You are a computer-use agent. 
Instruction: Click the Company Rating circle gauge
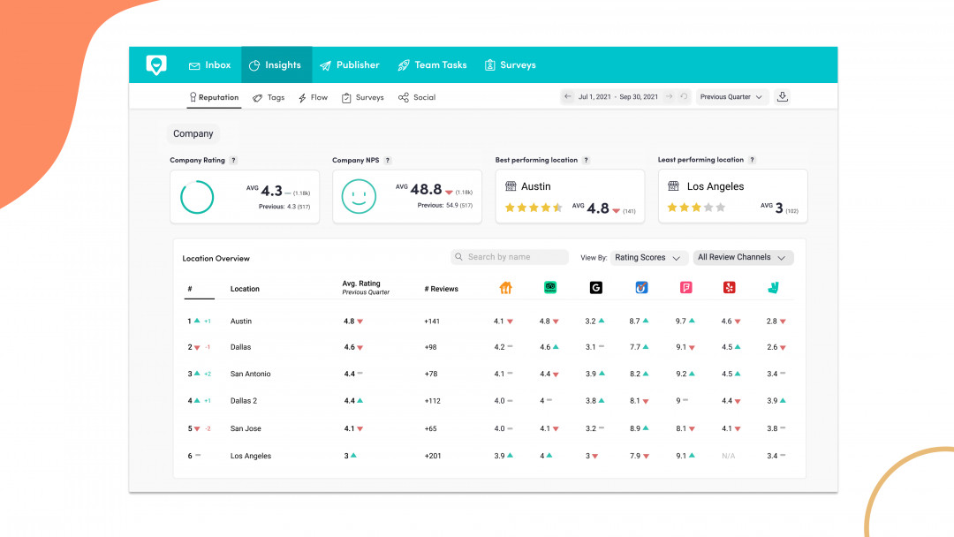click(x=197, y=197)
